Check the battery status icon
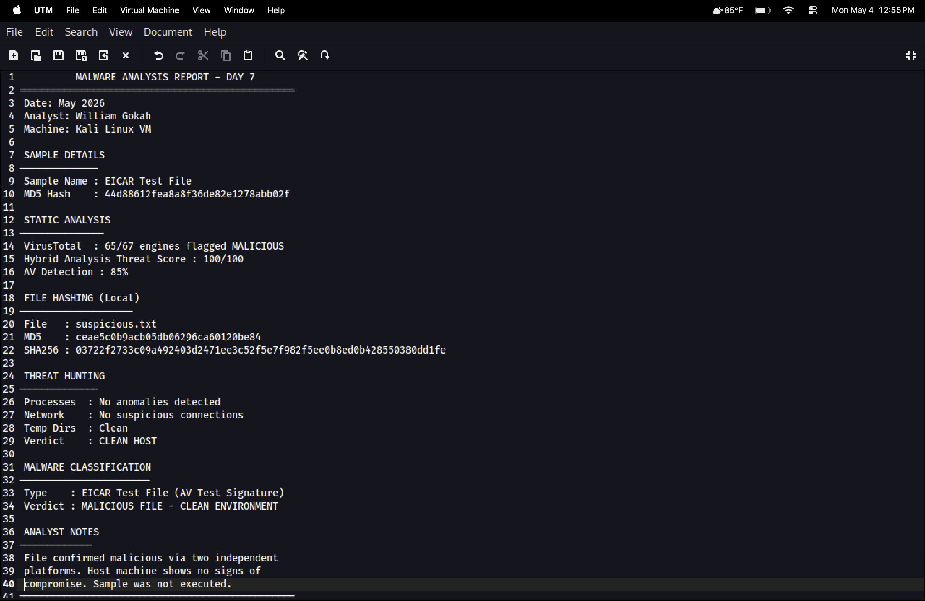Screen dimensions: 925x601 click(763, 10)
